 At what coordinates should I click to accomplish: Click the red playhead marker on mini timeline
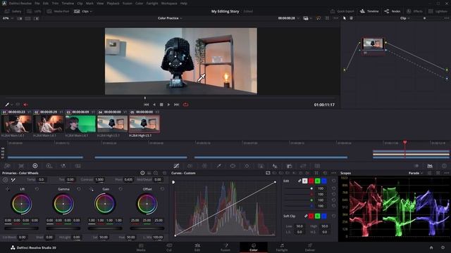[x=404, y=142]
